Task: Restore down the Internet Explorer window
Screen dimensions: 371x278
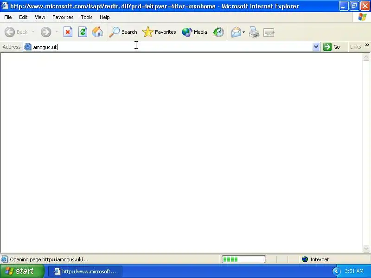Action: (354, 6)
